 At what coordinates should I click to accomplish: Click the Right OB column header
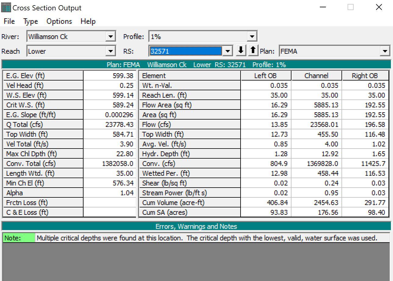(365, 76)
